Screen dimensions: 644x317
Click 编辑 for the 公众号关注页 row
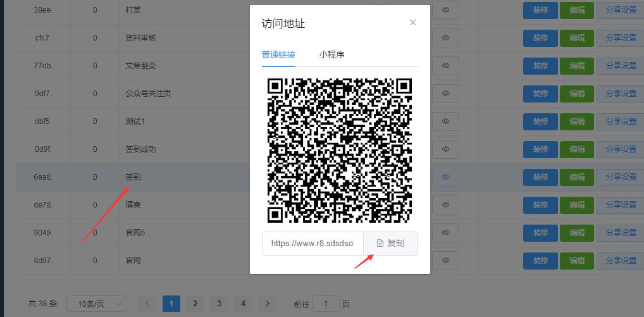click(x=577, y=94)
